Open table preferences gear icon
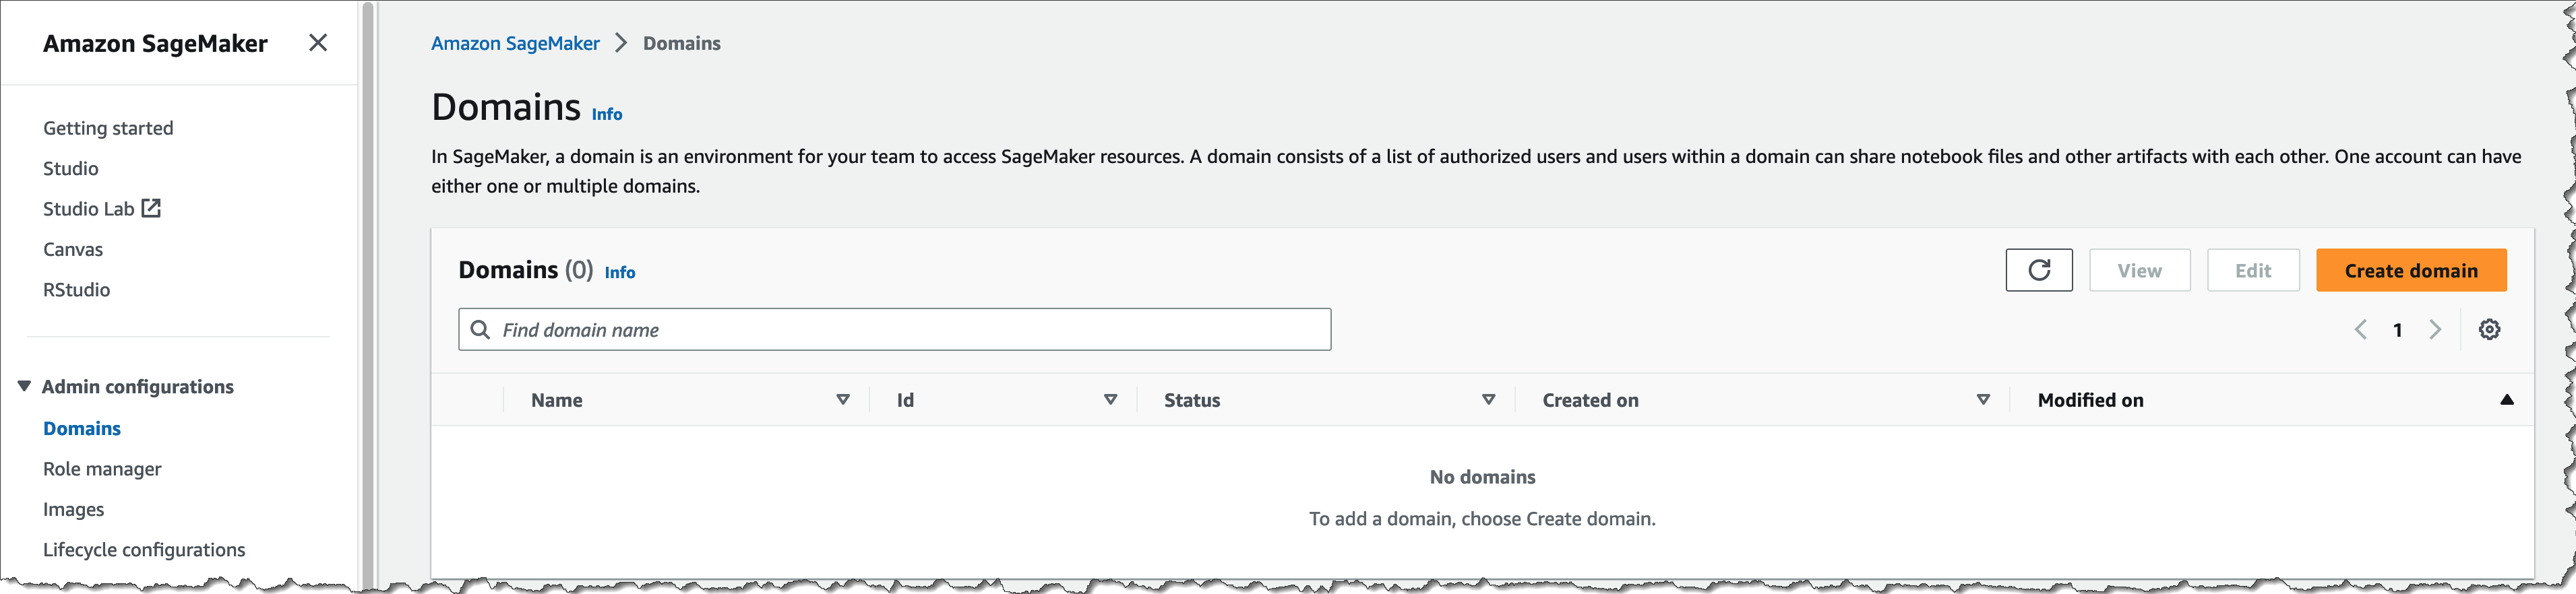This screenshot has width=2576, height=594. (x=2489, y=330)
